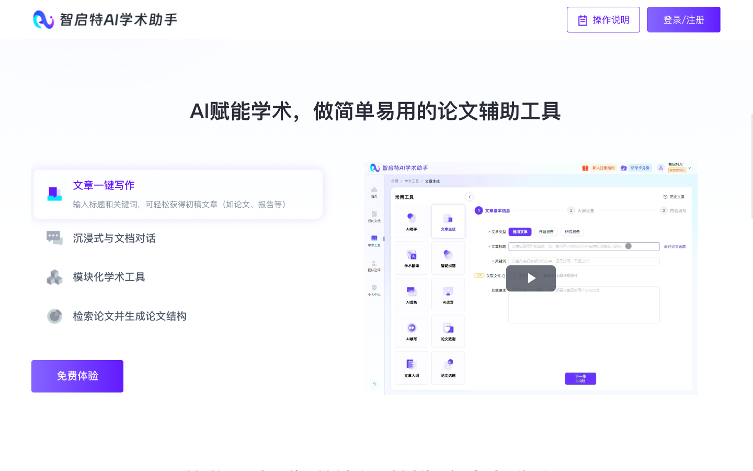The height and width of the screenshot is (471, 753).
Task: Select the 研究报告 article type in preview
Action: [573, 232]
